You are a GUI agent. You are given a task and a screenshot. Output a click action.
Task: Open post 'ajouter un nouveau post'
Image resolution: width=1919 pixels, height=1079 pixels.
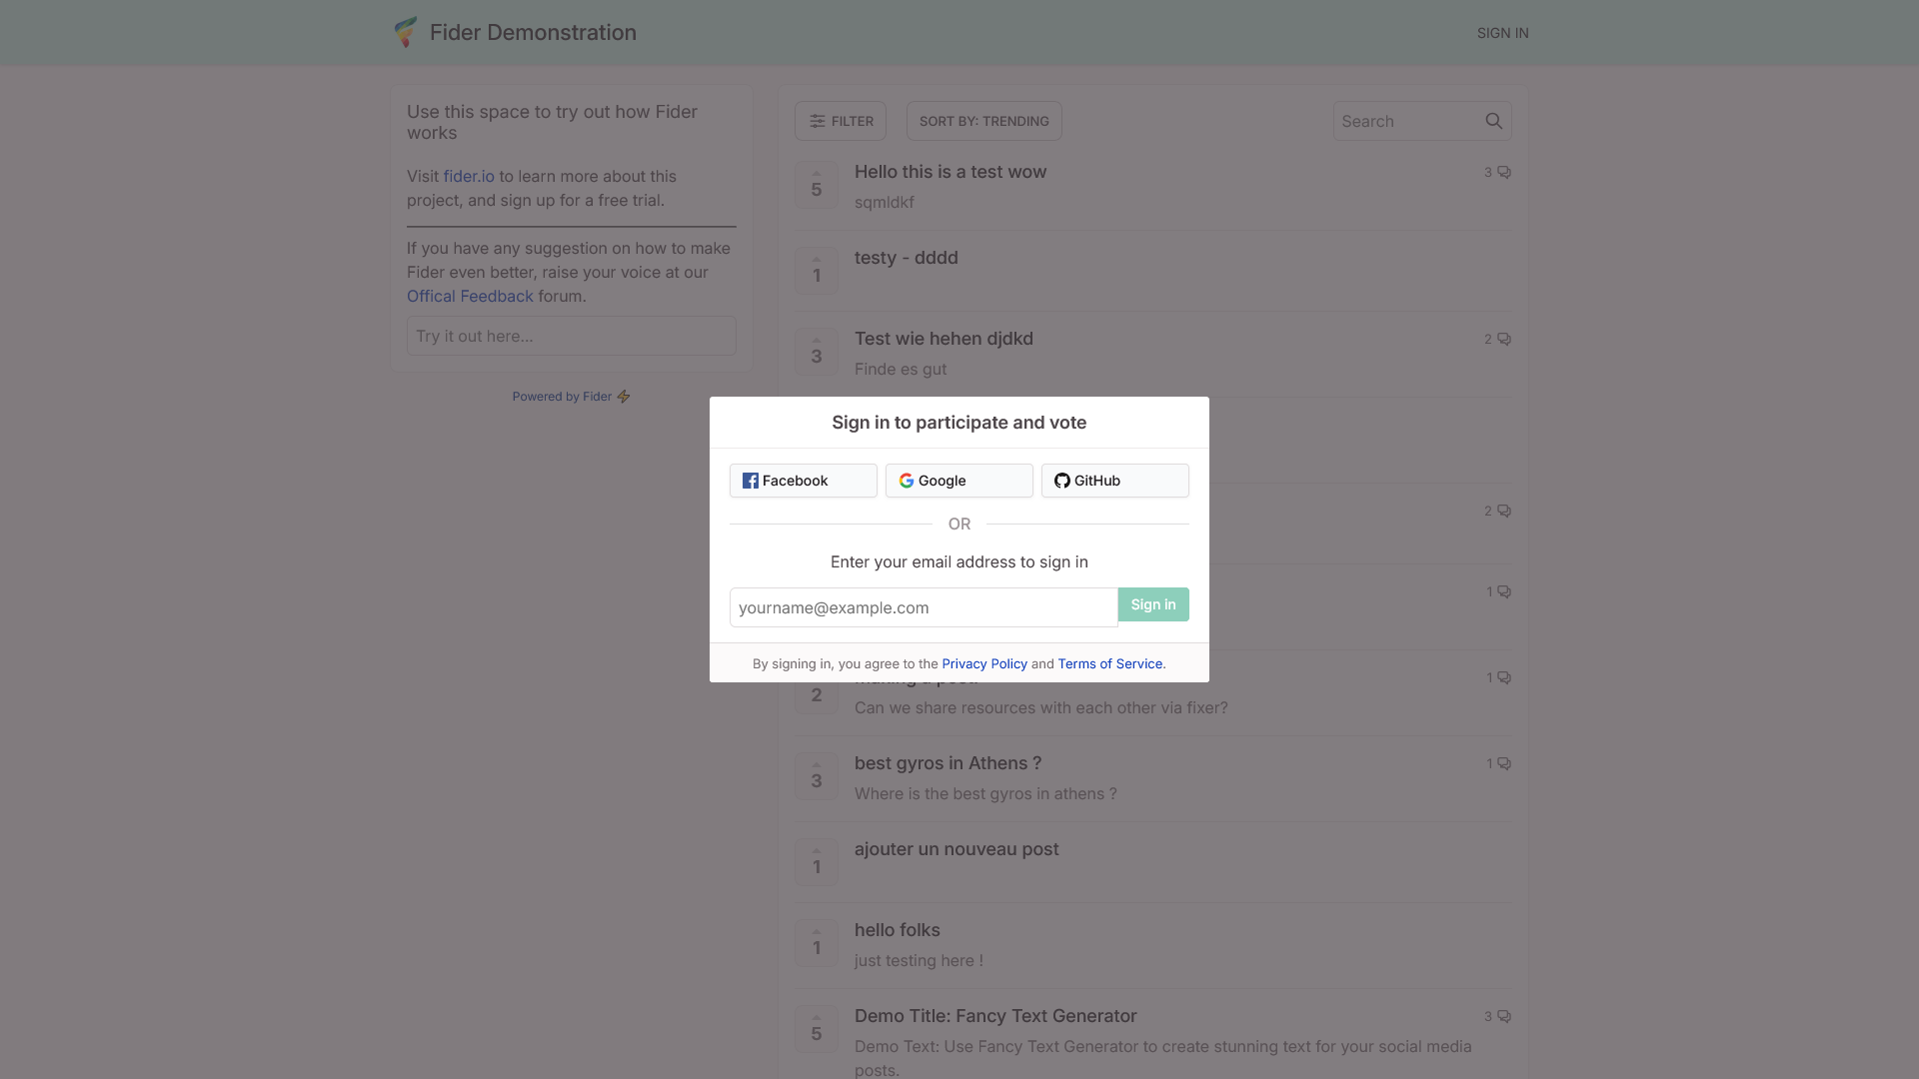point(956,849)
